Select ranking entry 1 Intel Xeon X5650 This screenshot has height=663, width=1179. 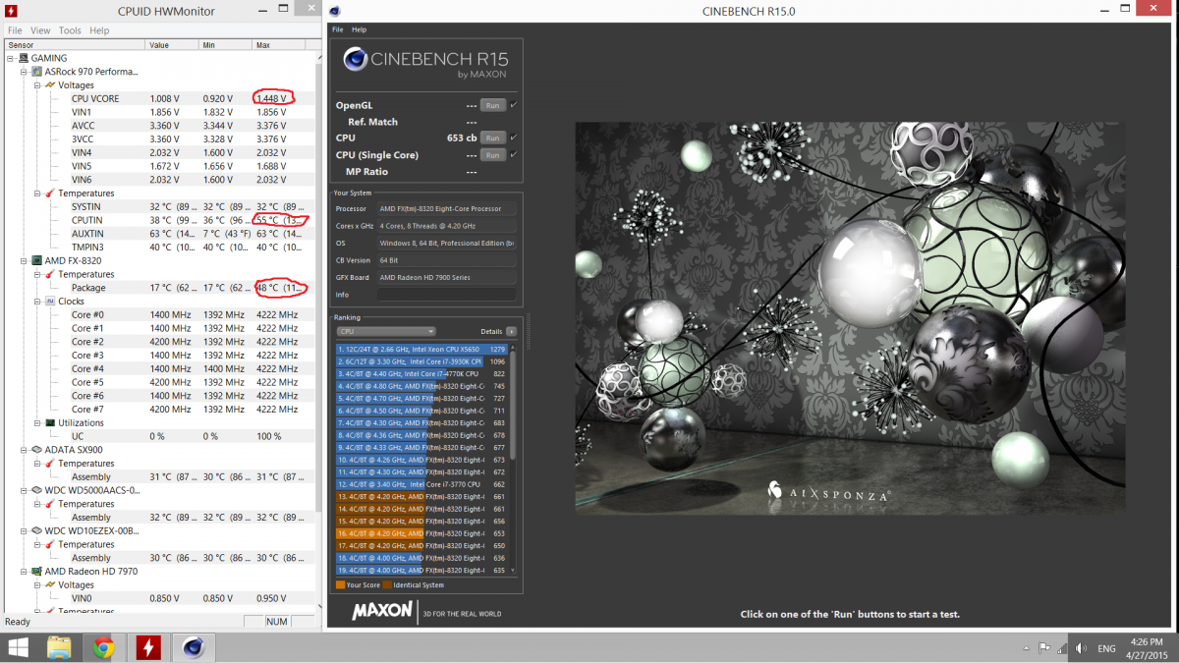[421, 349]
